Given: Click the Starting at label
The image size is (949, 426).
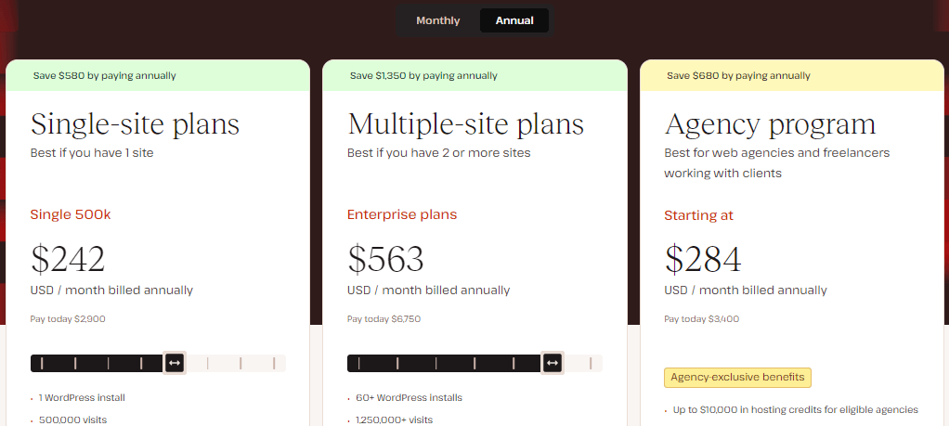Looking at the screenshot, I should tap(698, 214).
